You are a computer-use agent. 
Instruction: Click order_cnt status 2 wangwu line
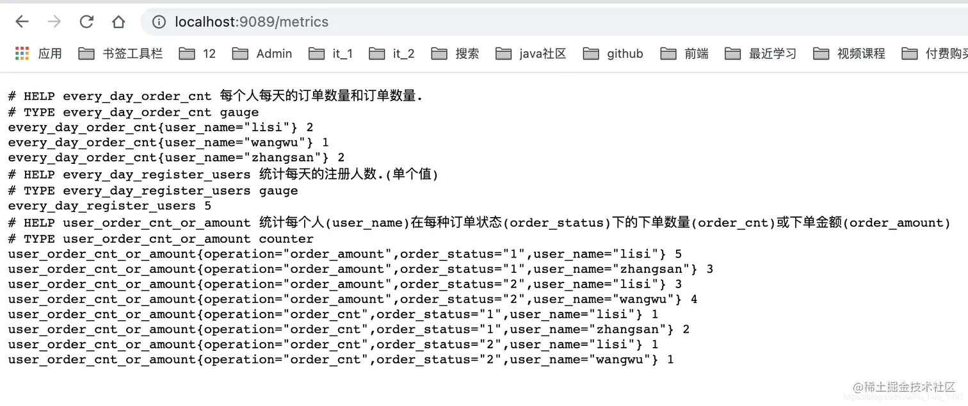pos(341,359)
